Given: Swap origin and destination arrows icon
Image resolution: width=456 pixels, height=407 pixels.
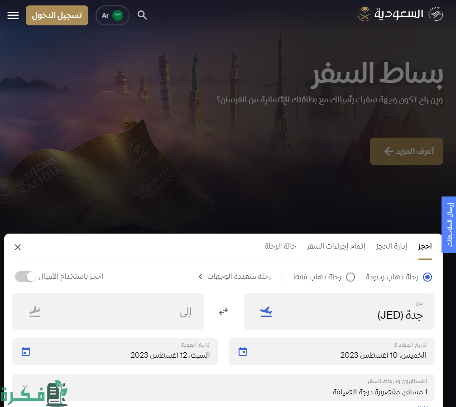Looking at the screenshot, I should pyautogui.click(x=223, y=311).
